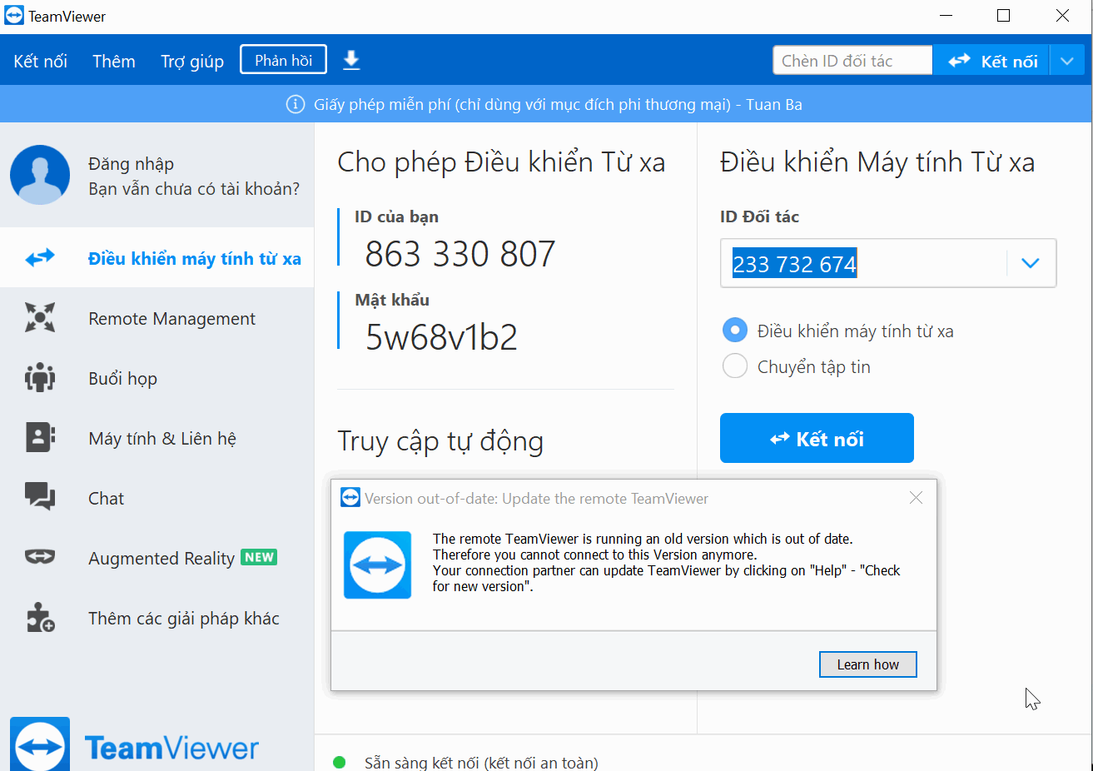The image size is (1093, 771).
Task: Click the Learn how button
Action: coord(867,664)
